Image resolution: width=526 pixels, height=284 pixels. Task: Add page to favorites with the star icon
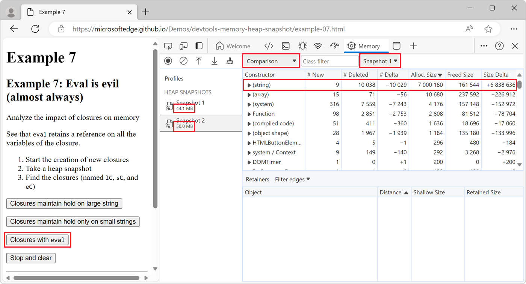pos(488,29)
